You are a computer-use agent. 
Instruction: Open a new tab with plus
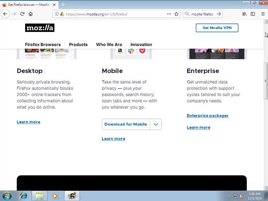pos(63,4)
